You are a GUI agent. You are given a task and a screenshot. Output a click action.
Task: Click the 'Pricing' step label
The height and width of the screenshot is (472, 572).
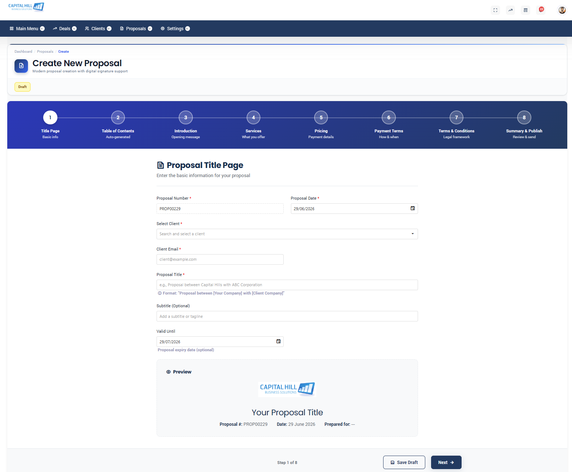pos(321,131)
